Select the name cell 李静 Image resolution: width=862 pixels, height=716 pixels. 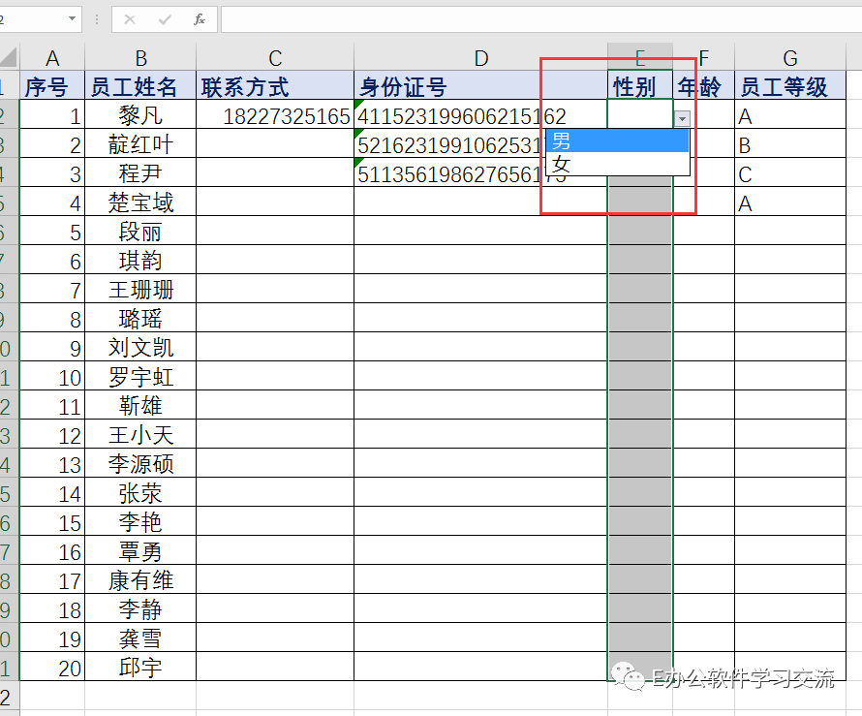point(140,609)
